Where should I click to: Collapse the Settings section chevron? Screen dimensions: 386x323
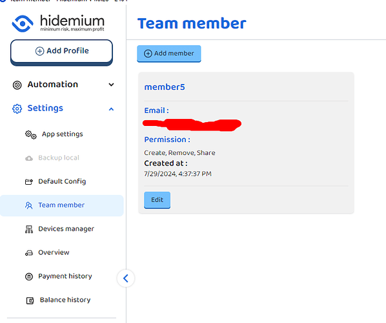click(x=111, y=109)
